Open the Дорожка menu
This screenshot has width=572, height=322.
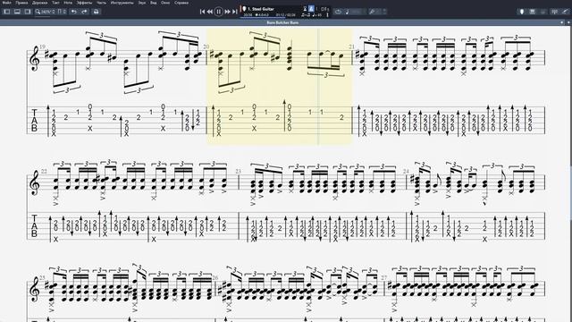click(x=39, y=3)
